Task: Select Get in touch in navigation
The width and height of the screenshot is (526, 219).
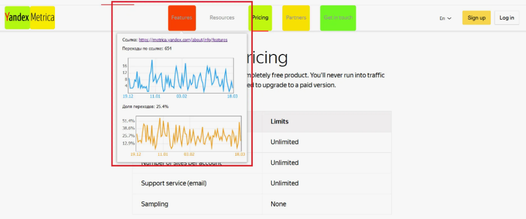Action: point(338,18)
